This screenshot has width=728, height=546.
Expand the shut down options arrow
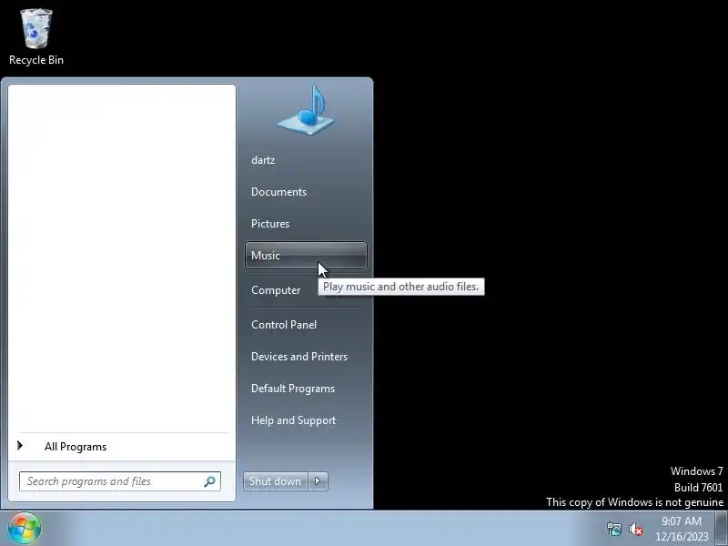[318, 481]
